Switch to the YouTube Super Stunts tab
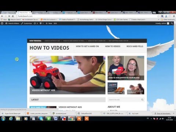This screenshot has width=176, height=132. pyautogui.click(x=114, y=12)
